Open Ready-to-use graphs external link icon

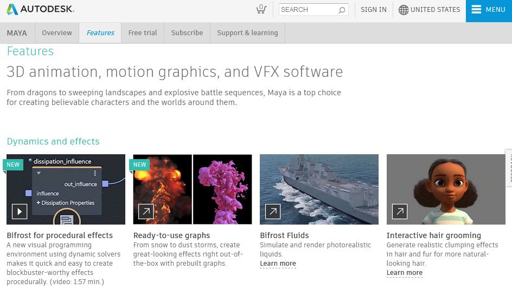[x=146, y=212]
